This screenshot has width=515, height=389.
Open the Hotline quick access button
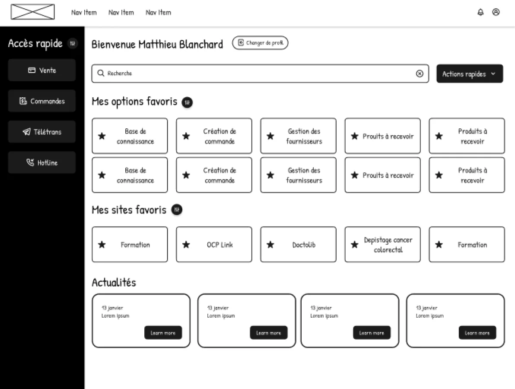pos(42,163)
